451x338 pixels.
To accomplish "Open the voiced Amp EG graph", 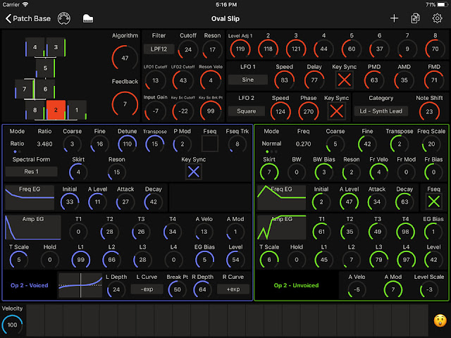I will click(33, 227).
